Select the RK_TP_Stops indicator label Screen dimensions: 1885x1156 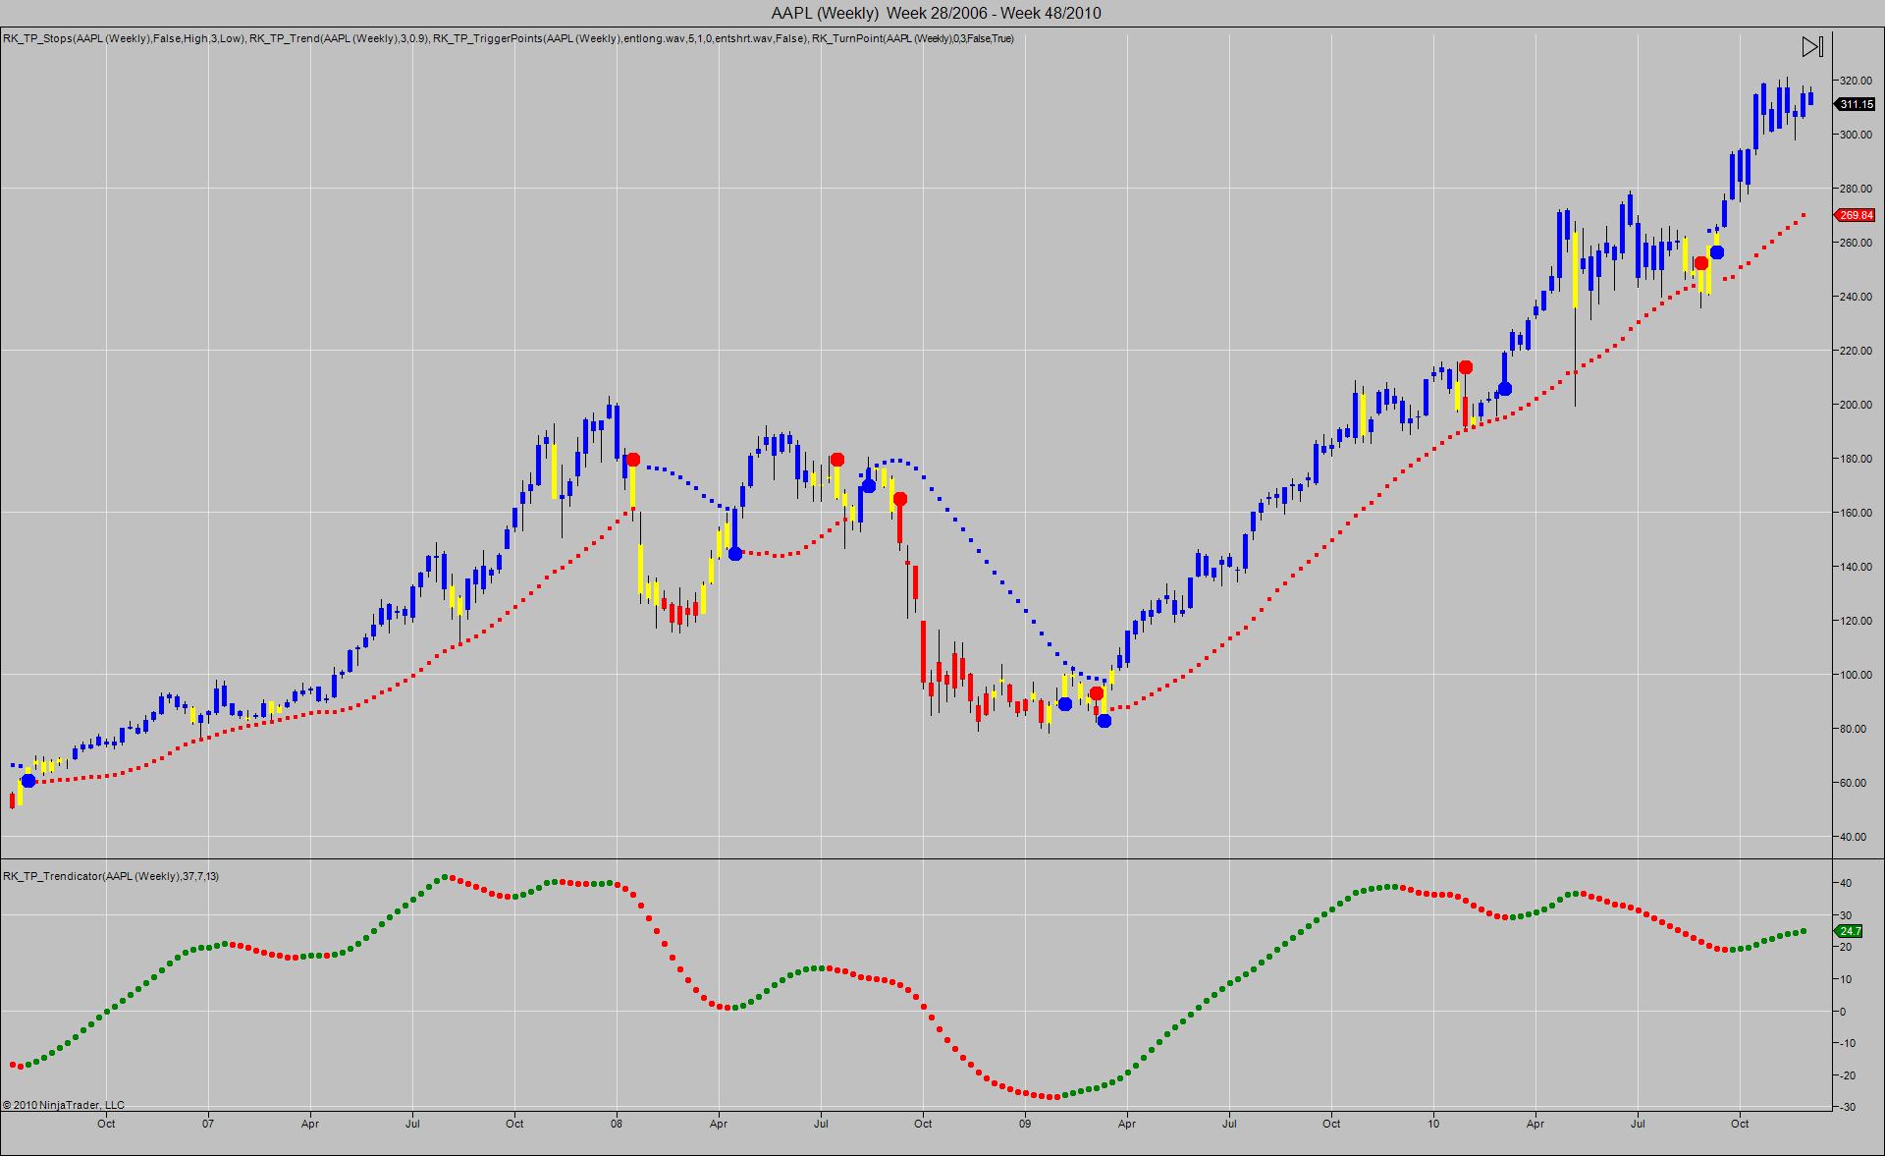point(124,39)
